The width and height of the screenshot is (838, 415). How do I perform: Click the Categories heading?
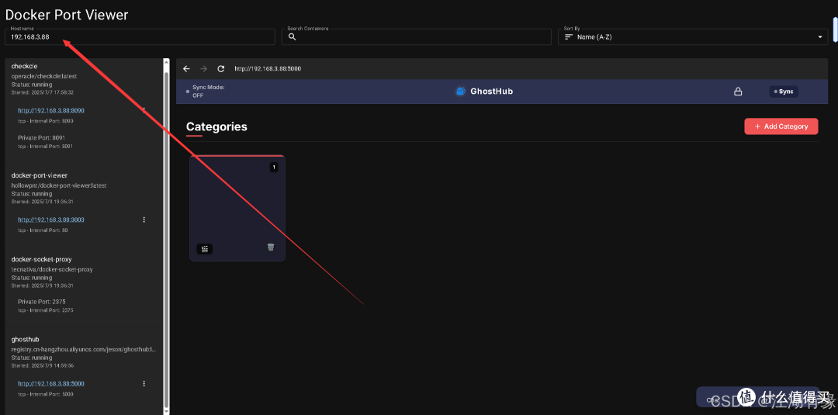pyautogui.click(x=216, y=126)
